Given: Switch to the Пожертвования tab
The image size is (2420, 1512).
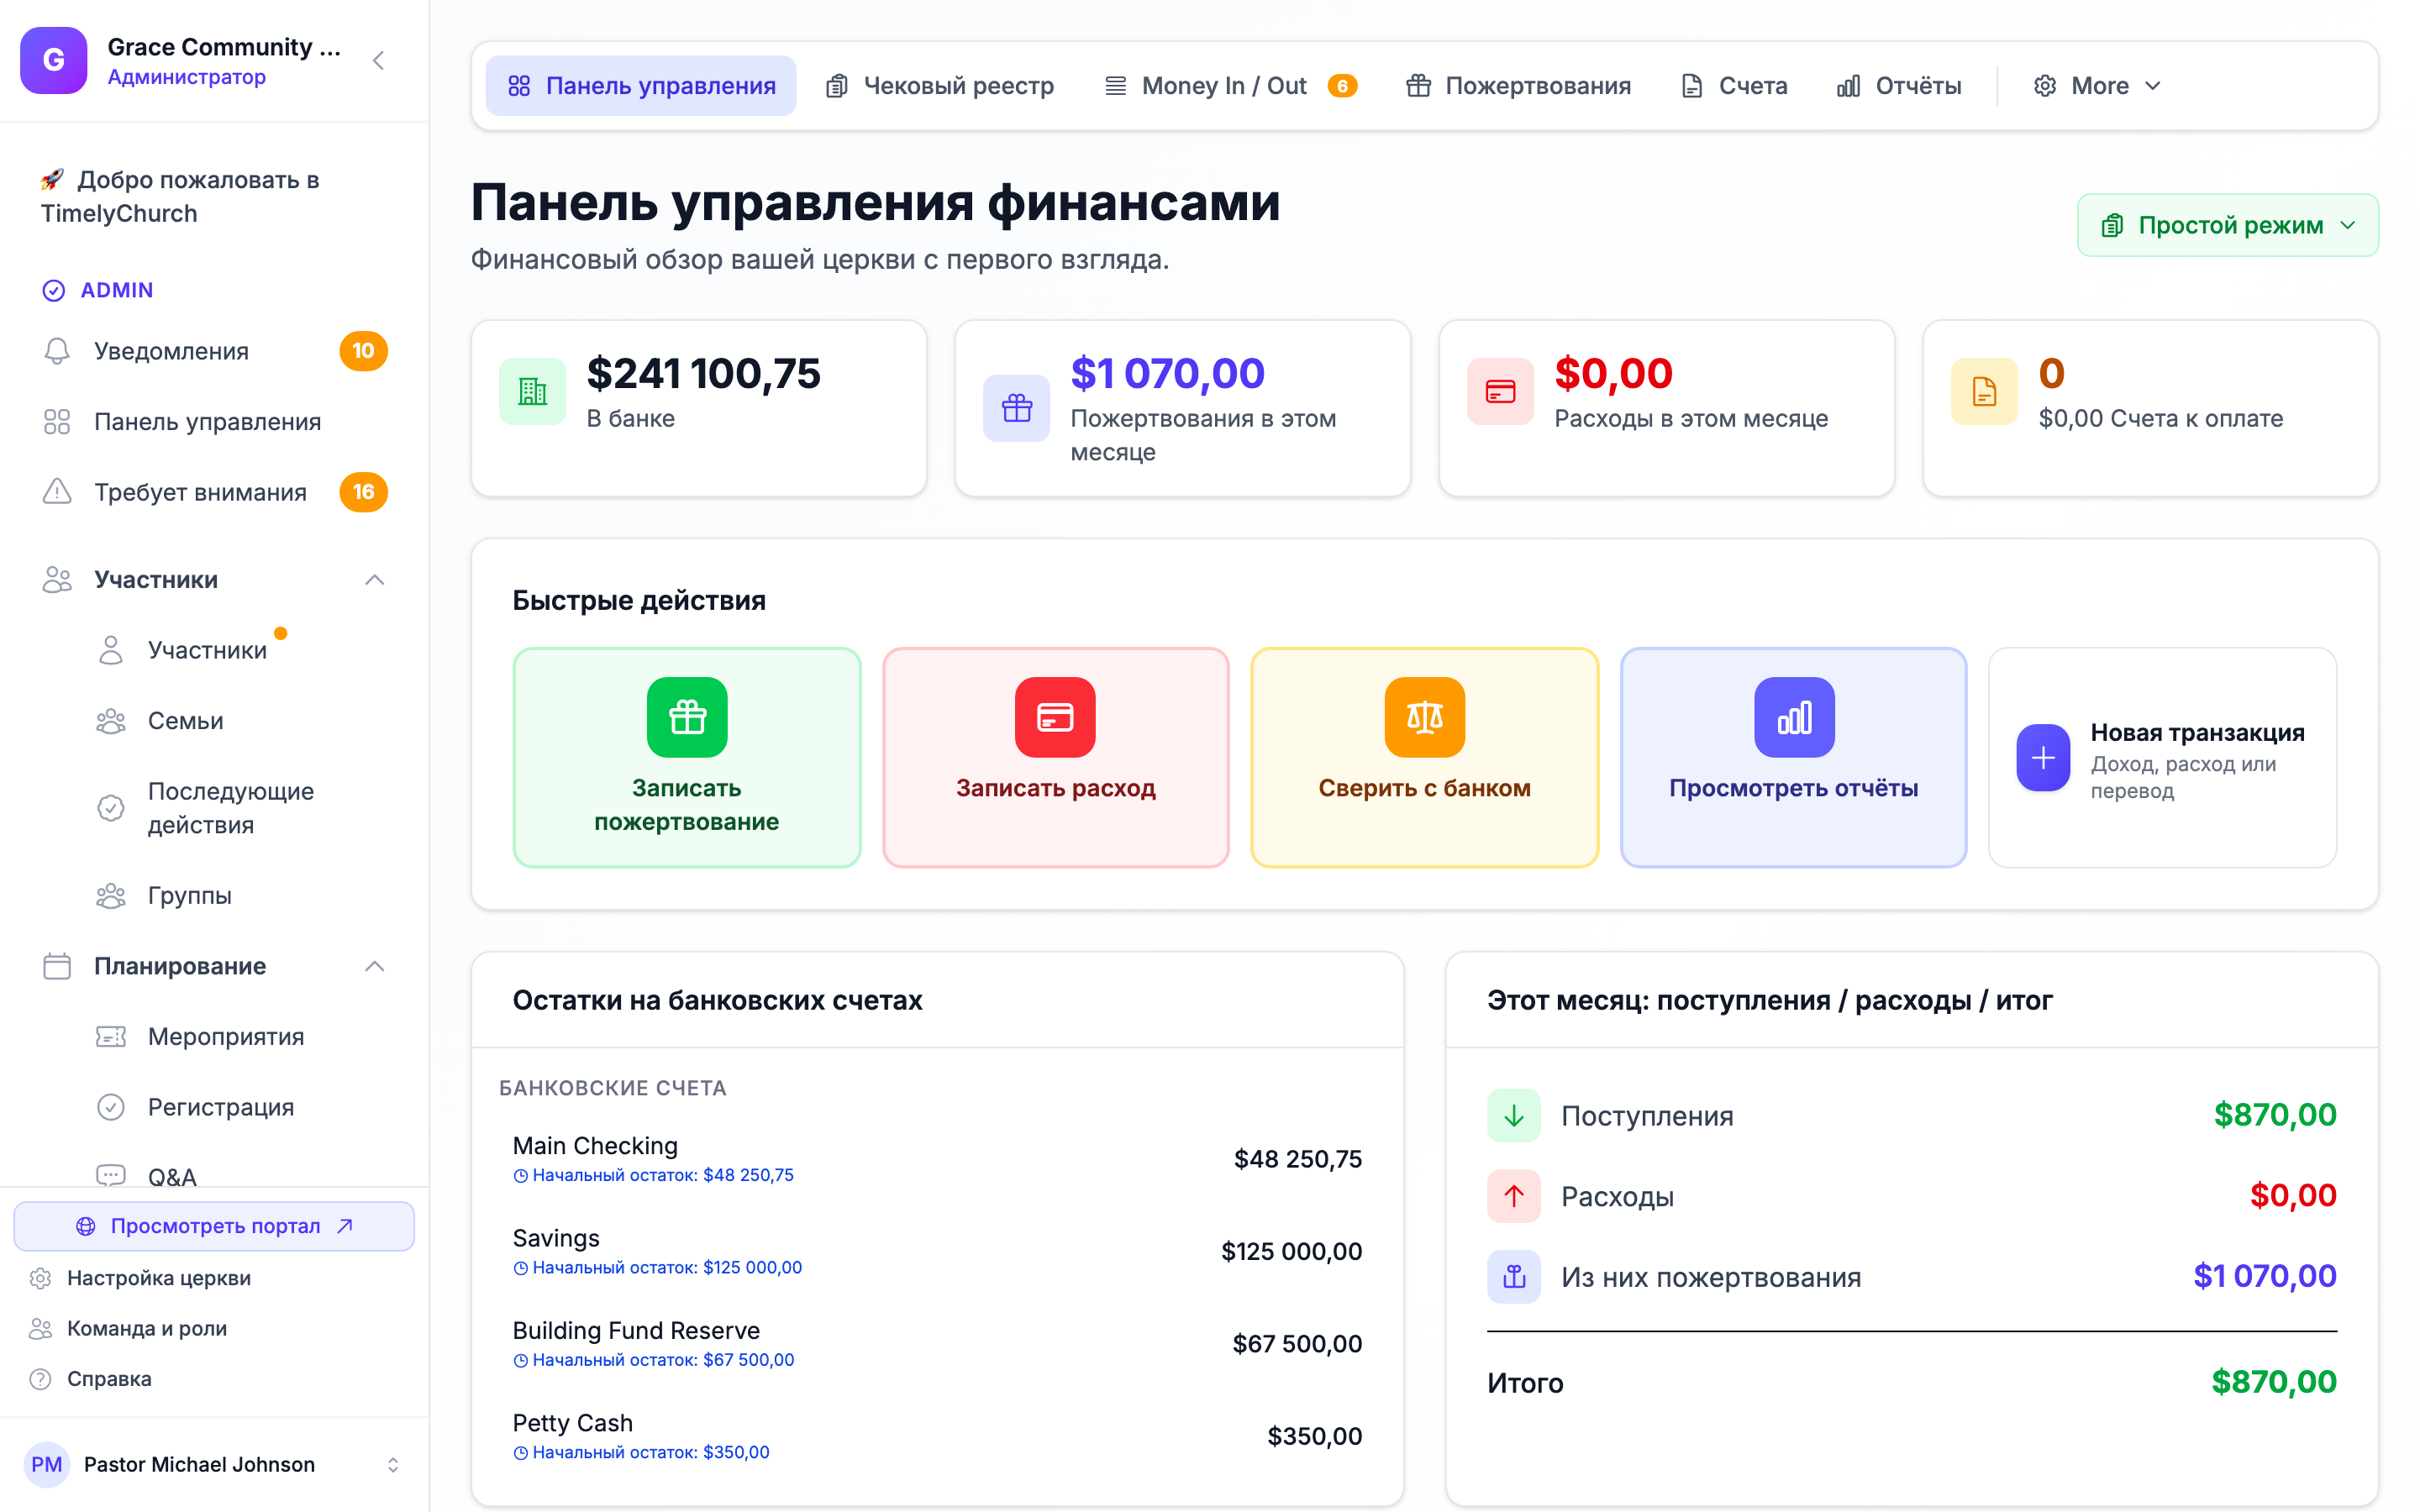Looking at the screenshot, I should point(1517,86).
